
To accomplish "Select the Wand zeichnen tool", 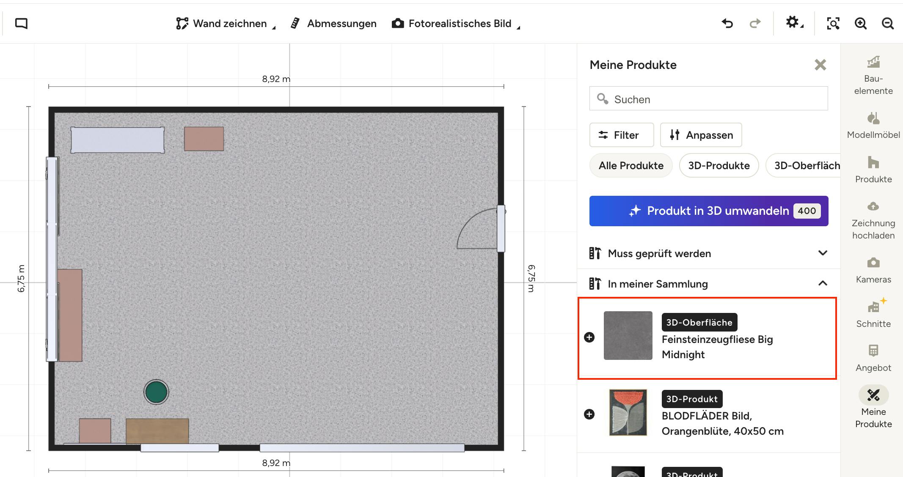I will click(x=221, y=23).
